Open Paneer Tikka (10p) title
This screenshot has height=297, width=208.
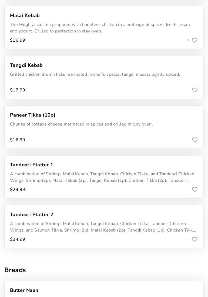(33, 115)
